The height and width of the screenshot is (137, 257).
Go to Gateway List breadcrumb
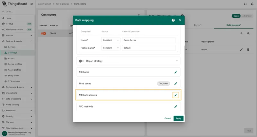[44, 4]
